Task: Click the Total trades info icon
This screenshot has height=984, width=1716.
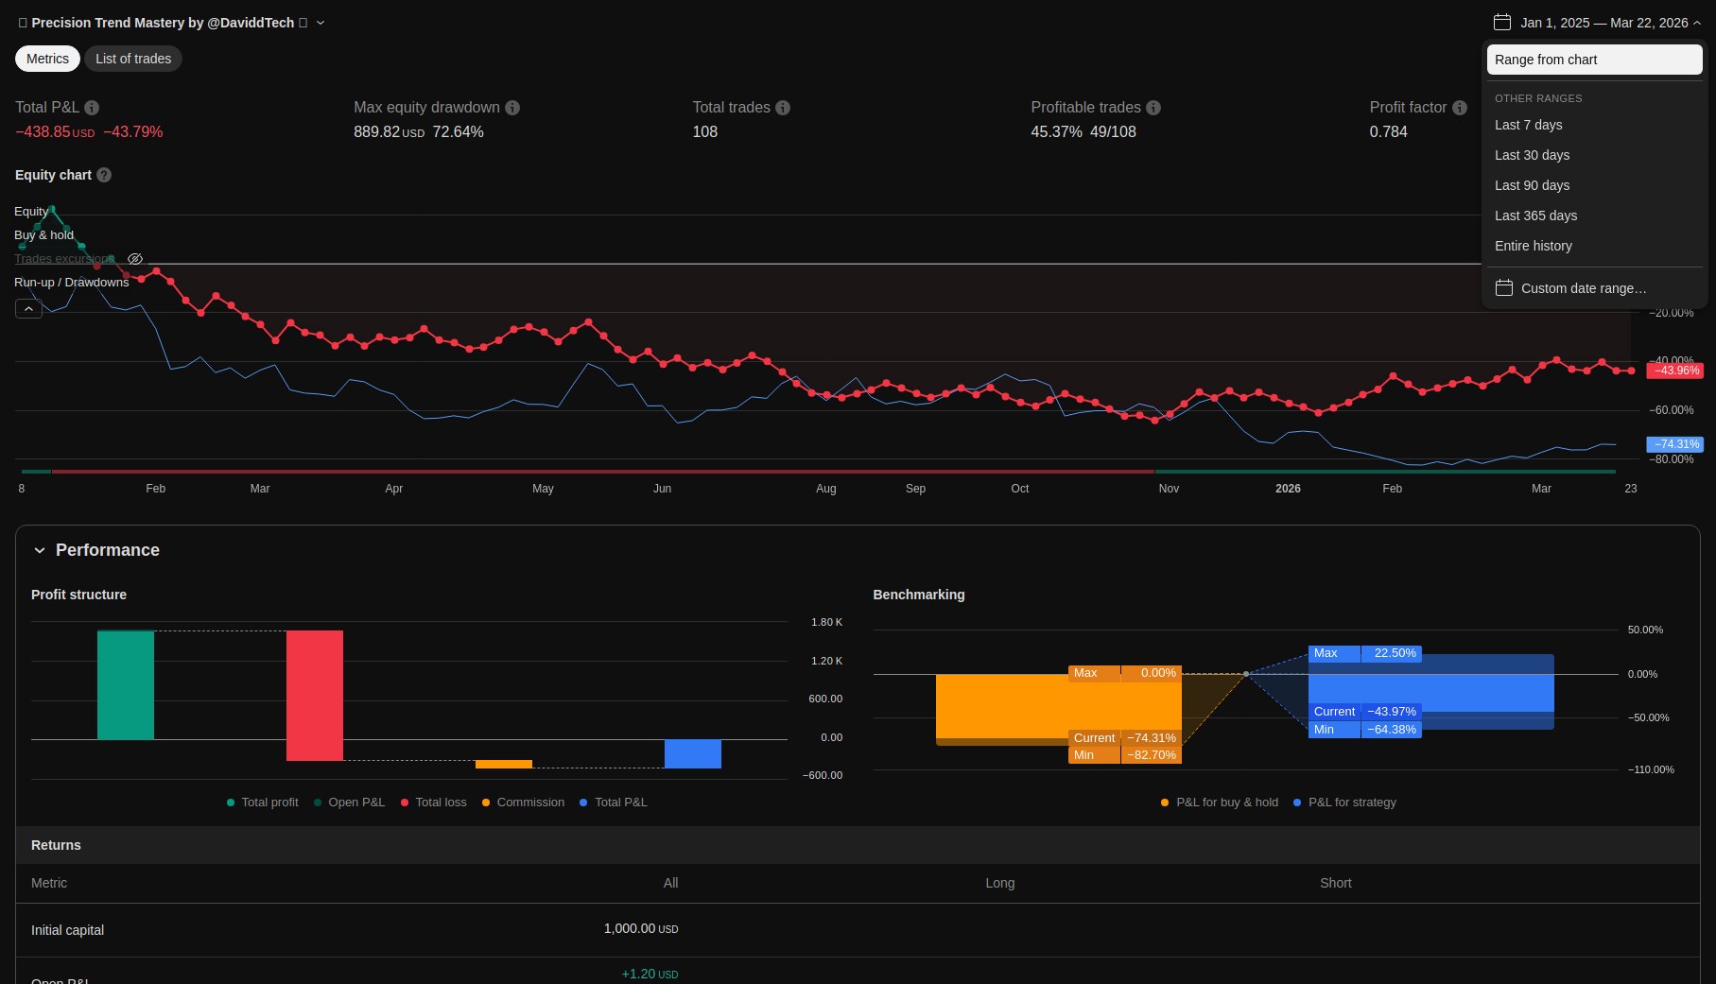Action: coord(783,108)
